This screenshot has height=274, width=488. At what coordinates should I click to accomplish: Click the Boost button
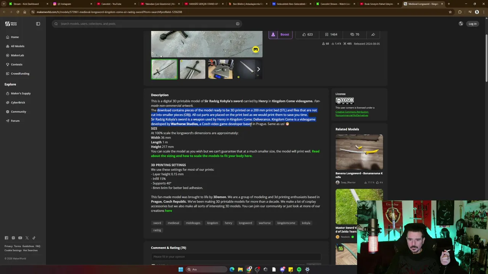[285, 34]
